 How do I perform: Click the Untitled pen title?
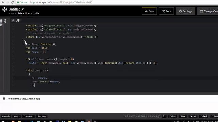click(14, 9)
